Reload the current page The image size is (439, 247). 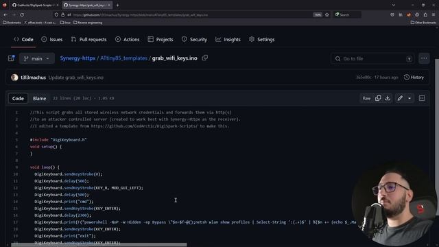tap(22, 14)
